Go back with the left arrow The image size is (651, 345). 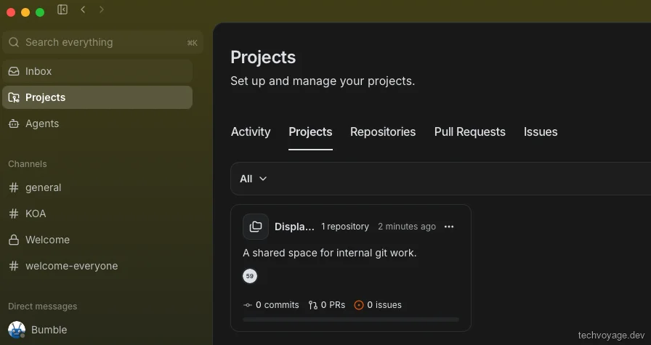click(x=83, y=9)
